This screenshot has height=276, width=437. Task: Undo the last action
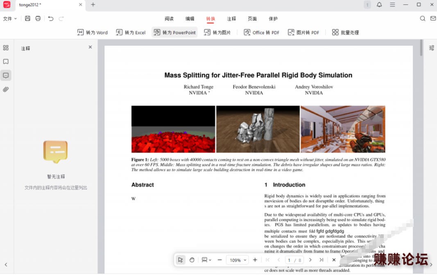point(51,18)
